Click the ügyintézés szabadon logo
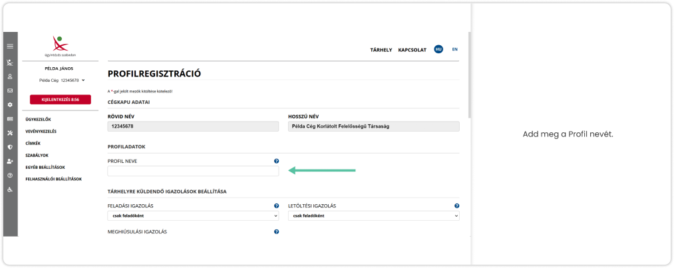Screen dimensions: 674x268 pyautogui.click(x=61, y=47)
